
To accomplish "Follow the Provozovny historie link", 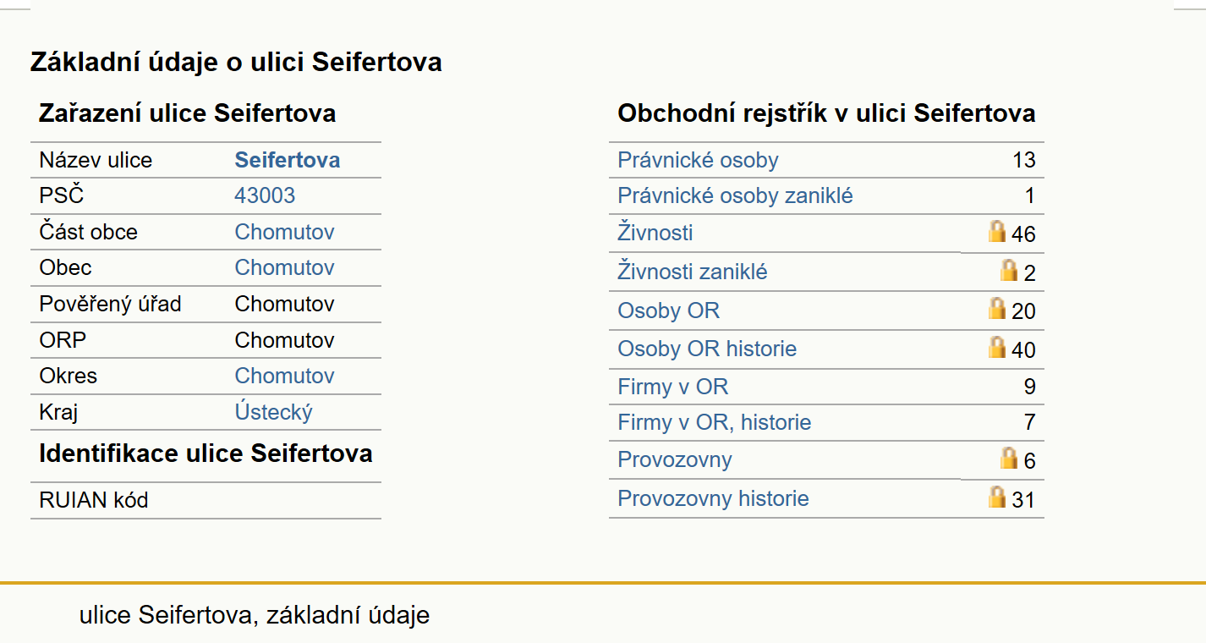I will (x=713, y=498).
